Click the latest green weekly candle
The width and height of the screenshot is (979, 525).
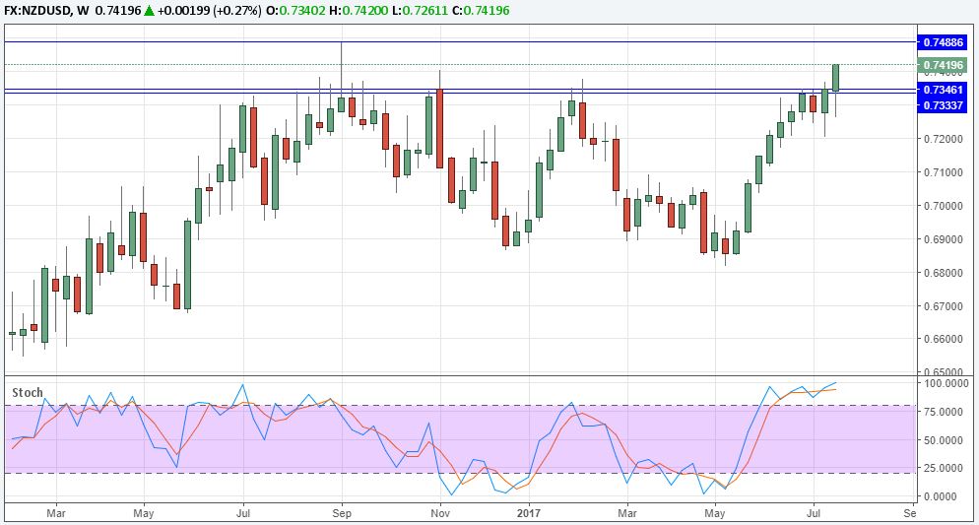[x=835, y=78]
